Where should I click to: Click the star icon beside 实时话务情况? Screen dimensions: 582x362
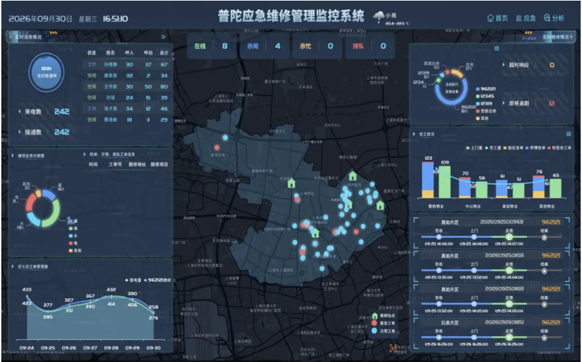[x=11, y=37]
